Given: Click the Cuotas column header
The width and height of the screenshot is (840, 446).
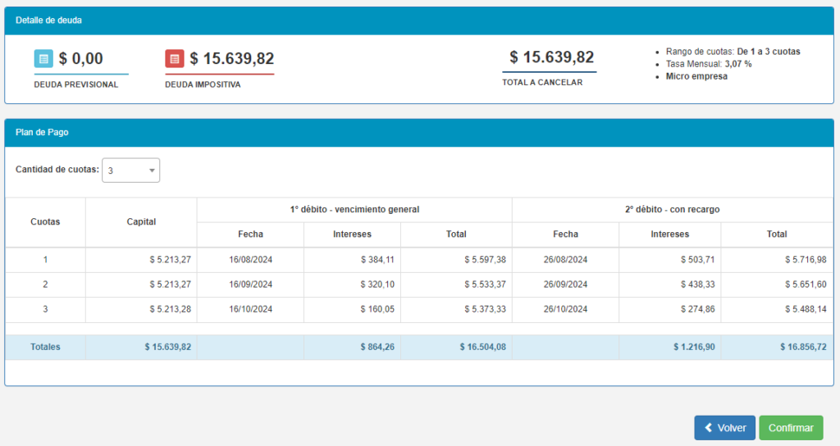Looking at the screenshot, I should [x=45, y=222].
